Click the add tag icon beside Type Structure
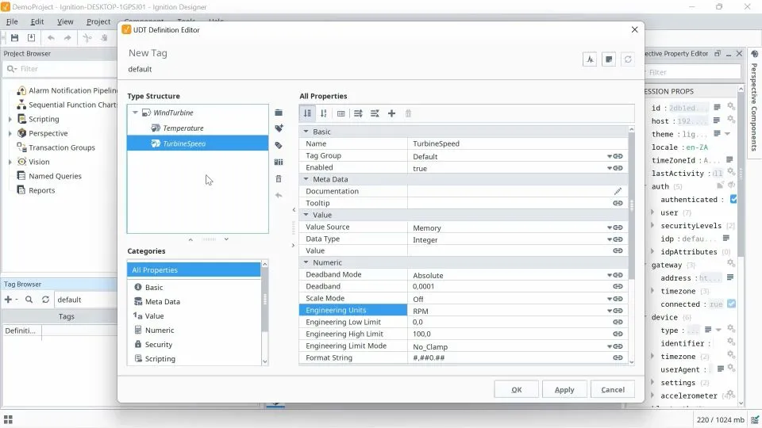Image resolution: width=762 pixels, height=428 pixels. click(279, 128)
